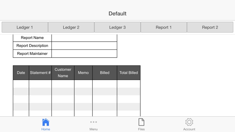Switch to the Report 2 tab
Image resolution: width=235 pixels, height=132 pixels.
210,27
